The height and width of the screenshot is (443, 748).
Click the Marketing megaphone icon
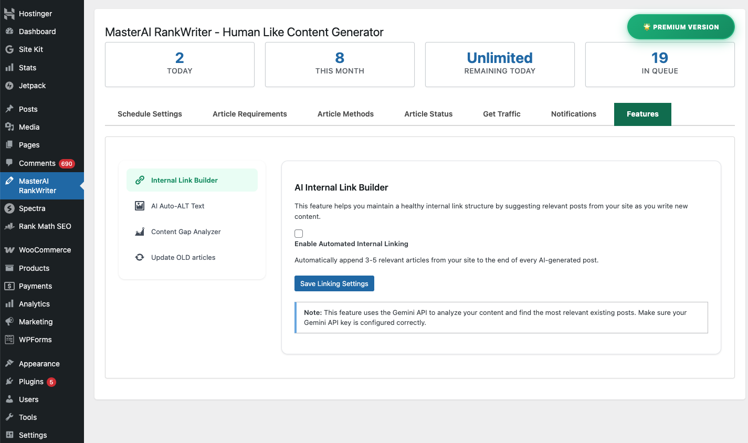point(9,322)
